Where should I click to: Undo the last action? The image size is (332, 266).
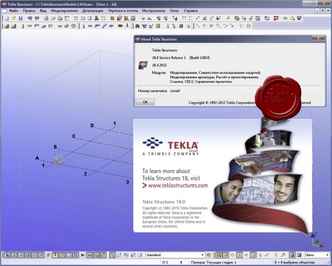30,18
